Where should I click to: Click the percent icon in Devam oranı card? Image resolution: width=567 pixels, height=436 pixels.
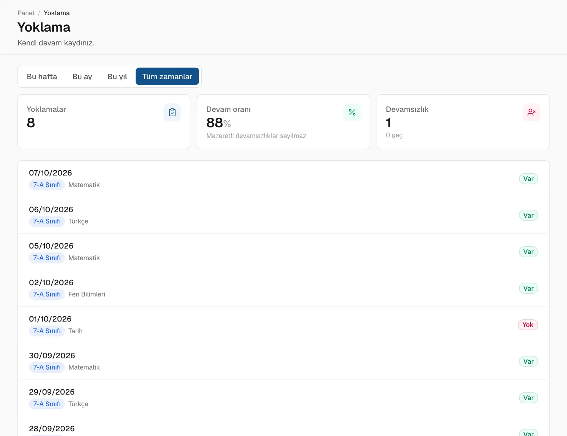[352, 112]
